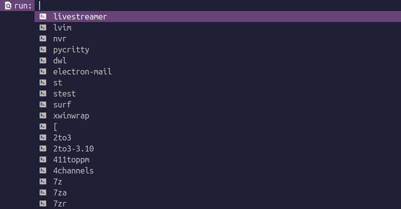
Task: Pick the stest entry in list
Action: tap(218, 93)
